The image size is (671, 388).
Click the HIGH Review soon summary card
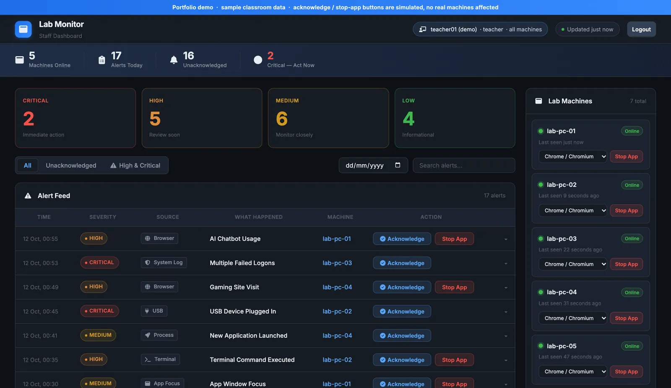(202, 118)
